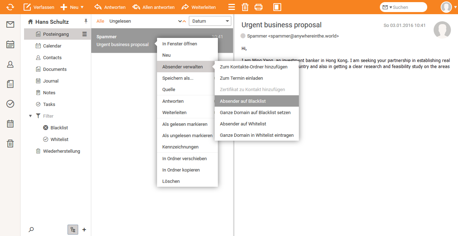The height and width of the screenshot is (236, 458).
Task: Click the printer icon in toolbar
Action: 259,7
